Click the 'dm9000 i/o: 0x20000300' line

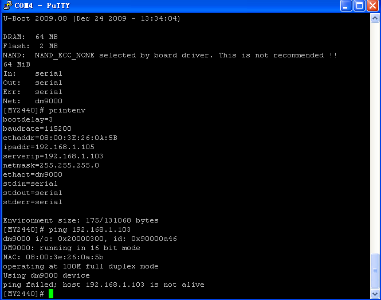pyautogui.click(x=90, y=239)
